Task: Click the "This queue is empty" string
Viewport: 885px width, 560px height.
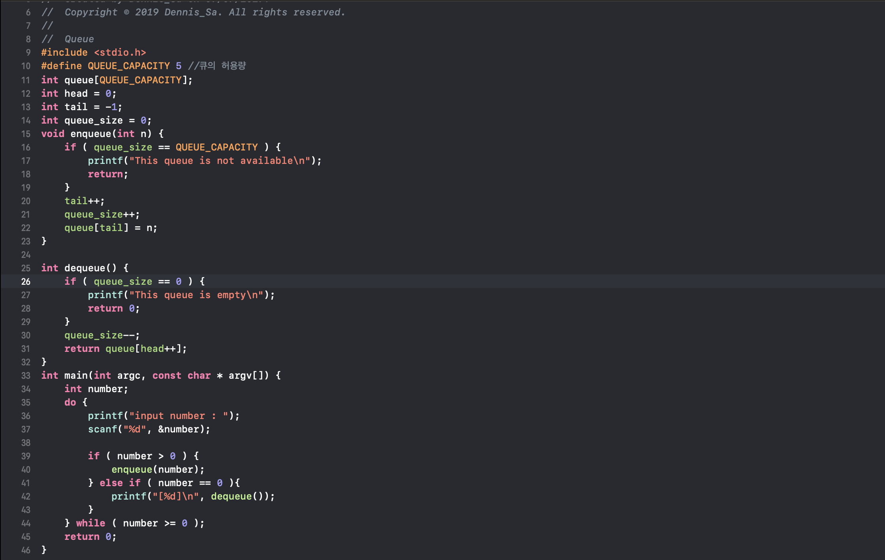Action: point(196,295)
